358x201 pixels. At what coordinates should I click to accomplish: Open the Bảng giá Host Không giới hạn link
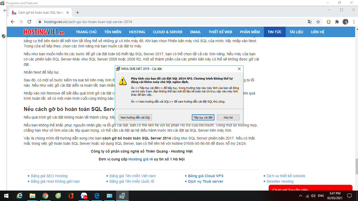55,181
